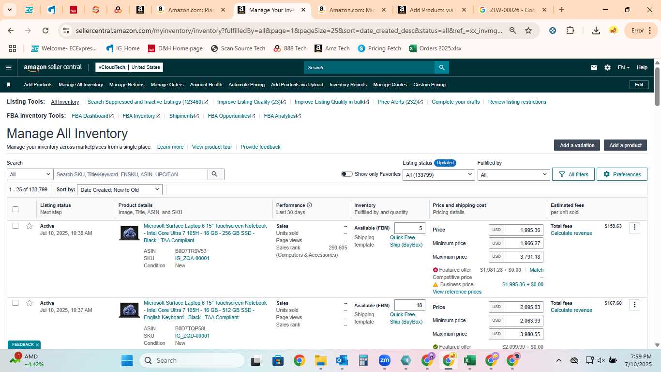Show hidden system tray icons
The height and width of the screenshot is (372, 661).
558,360
